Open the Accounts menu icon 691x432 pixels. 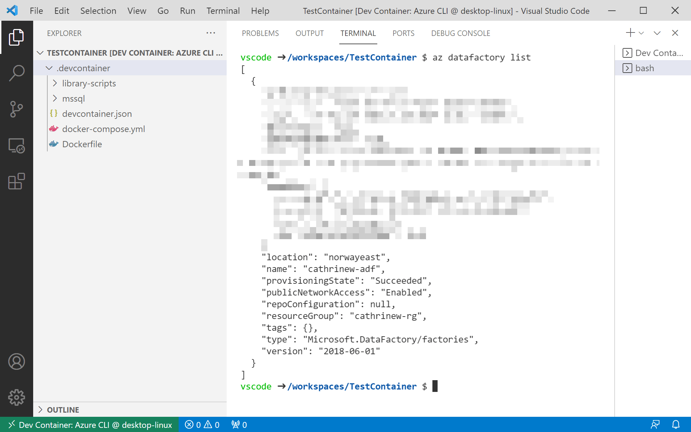tap(16, 361)
